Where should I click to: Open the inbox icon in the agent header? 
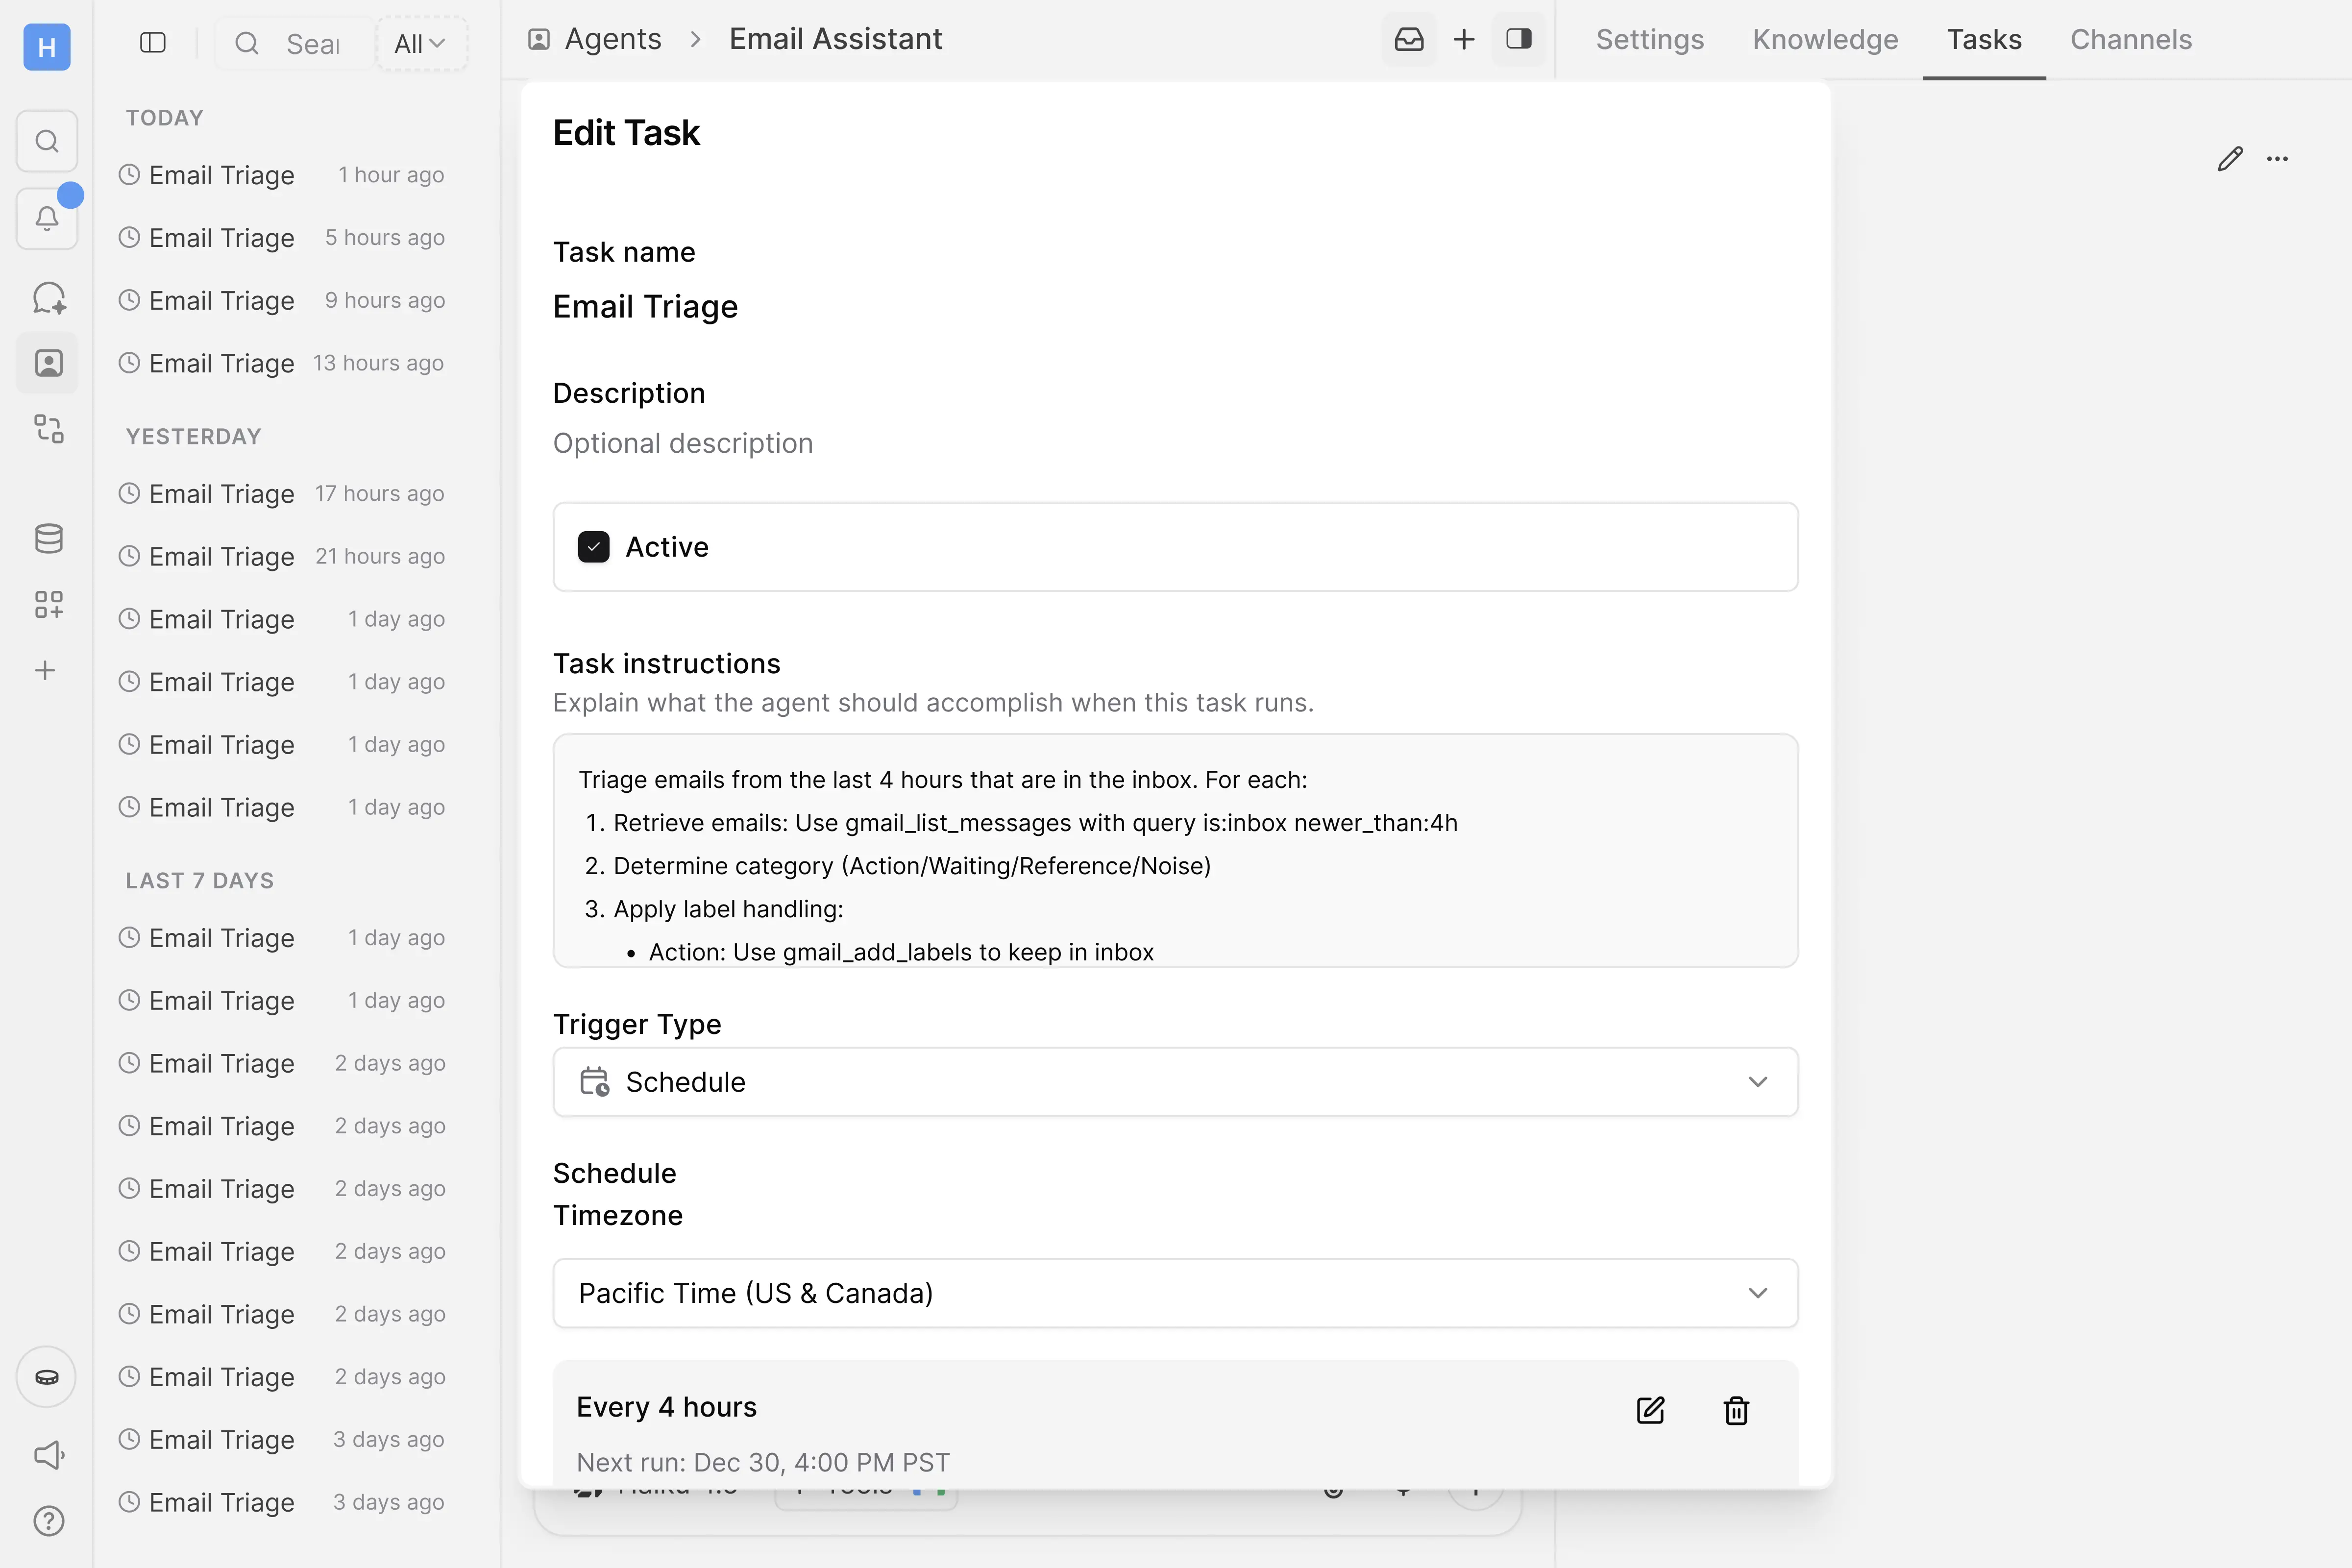click(1410, 39)
